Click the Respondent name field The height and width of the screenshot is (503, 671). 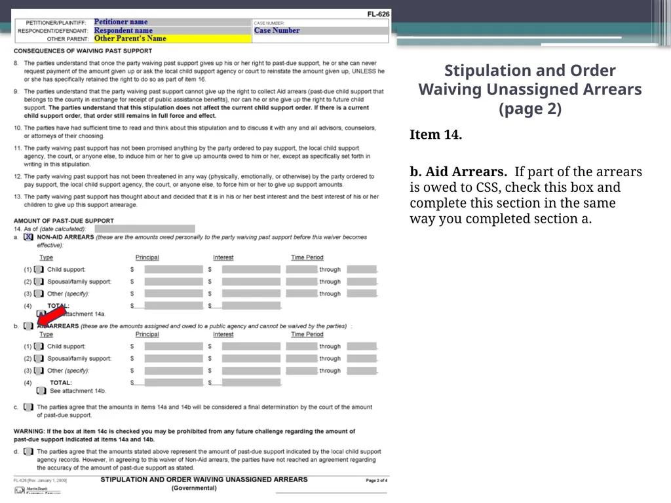[172, 30]
